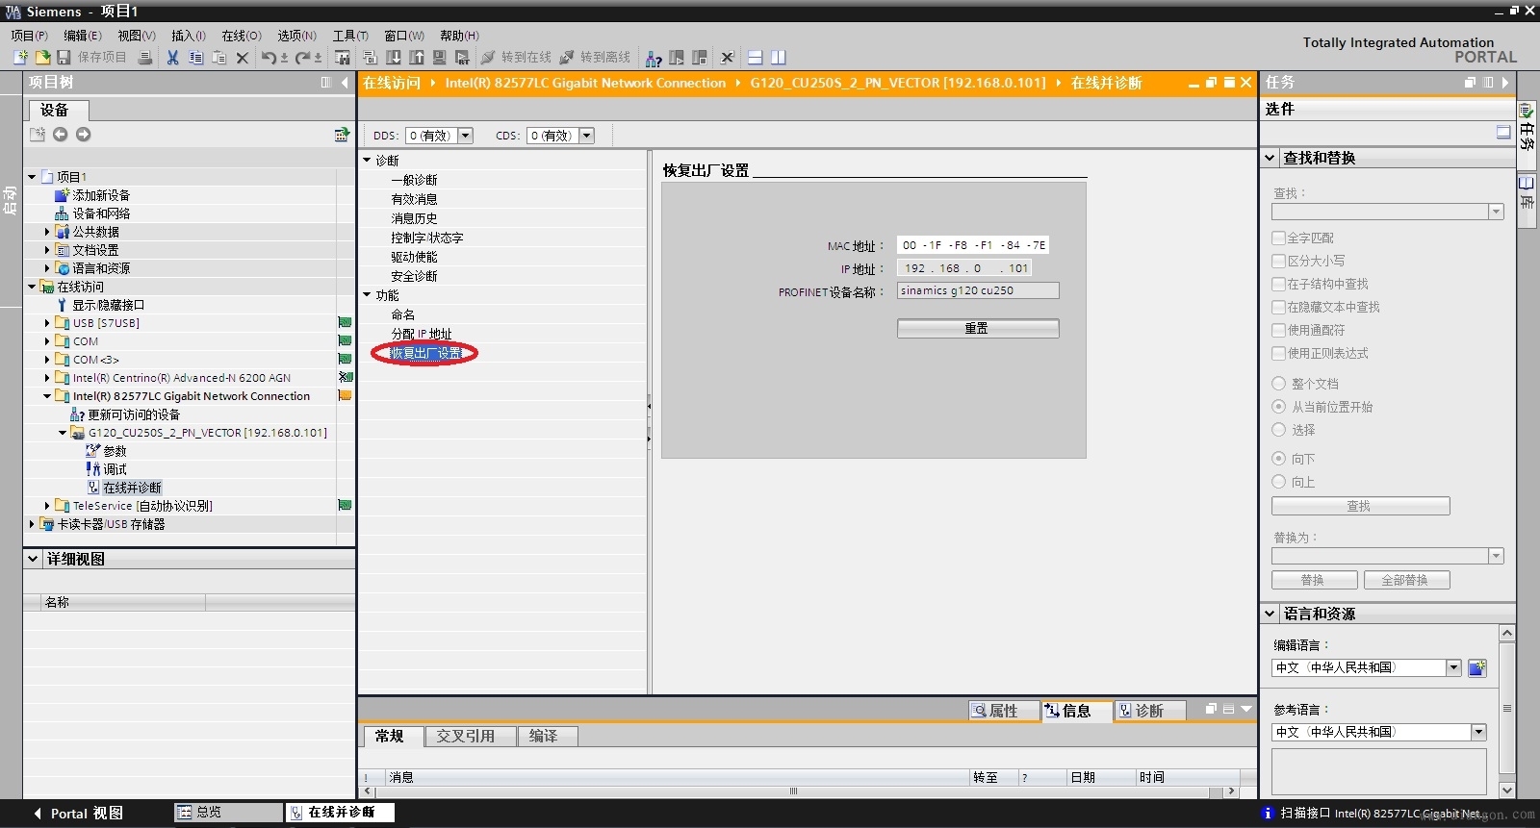The image size is (1540, 828).
Task: Click the cut scissors icon
Action: 172,58
